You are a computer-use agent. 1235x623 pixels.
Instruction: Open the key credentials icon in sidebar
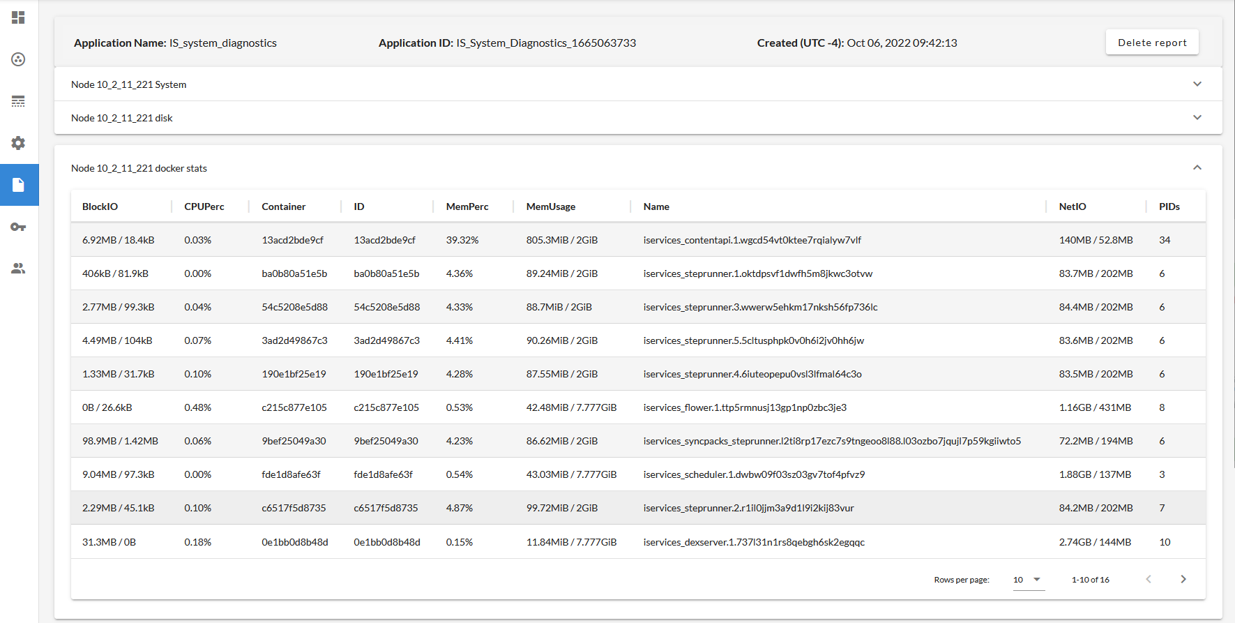pyautogui.click(x=19, y=227)
